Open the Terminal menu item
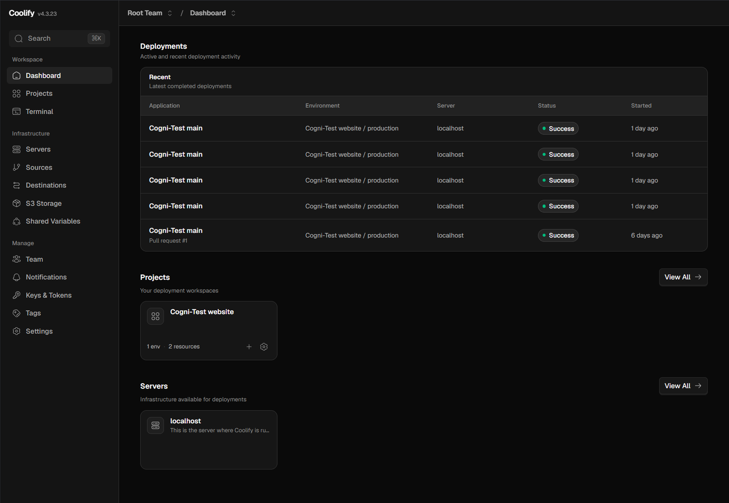This screenshot has width=729, height=503. [59, 112]
